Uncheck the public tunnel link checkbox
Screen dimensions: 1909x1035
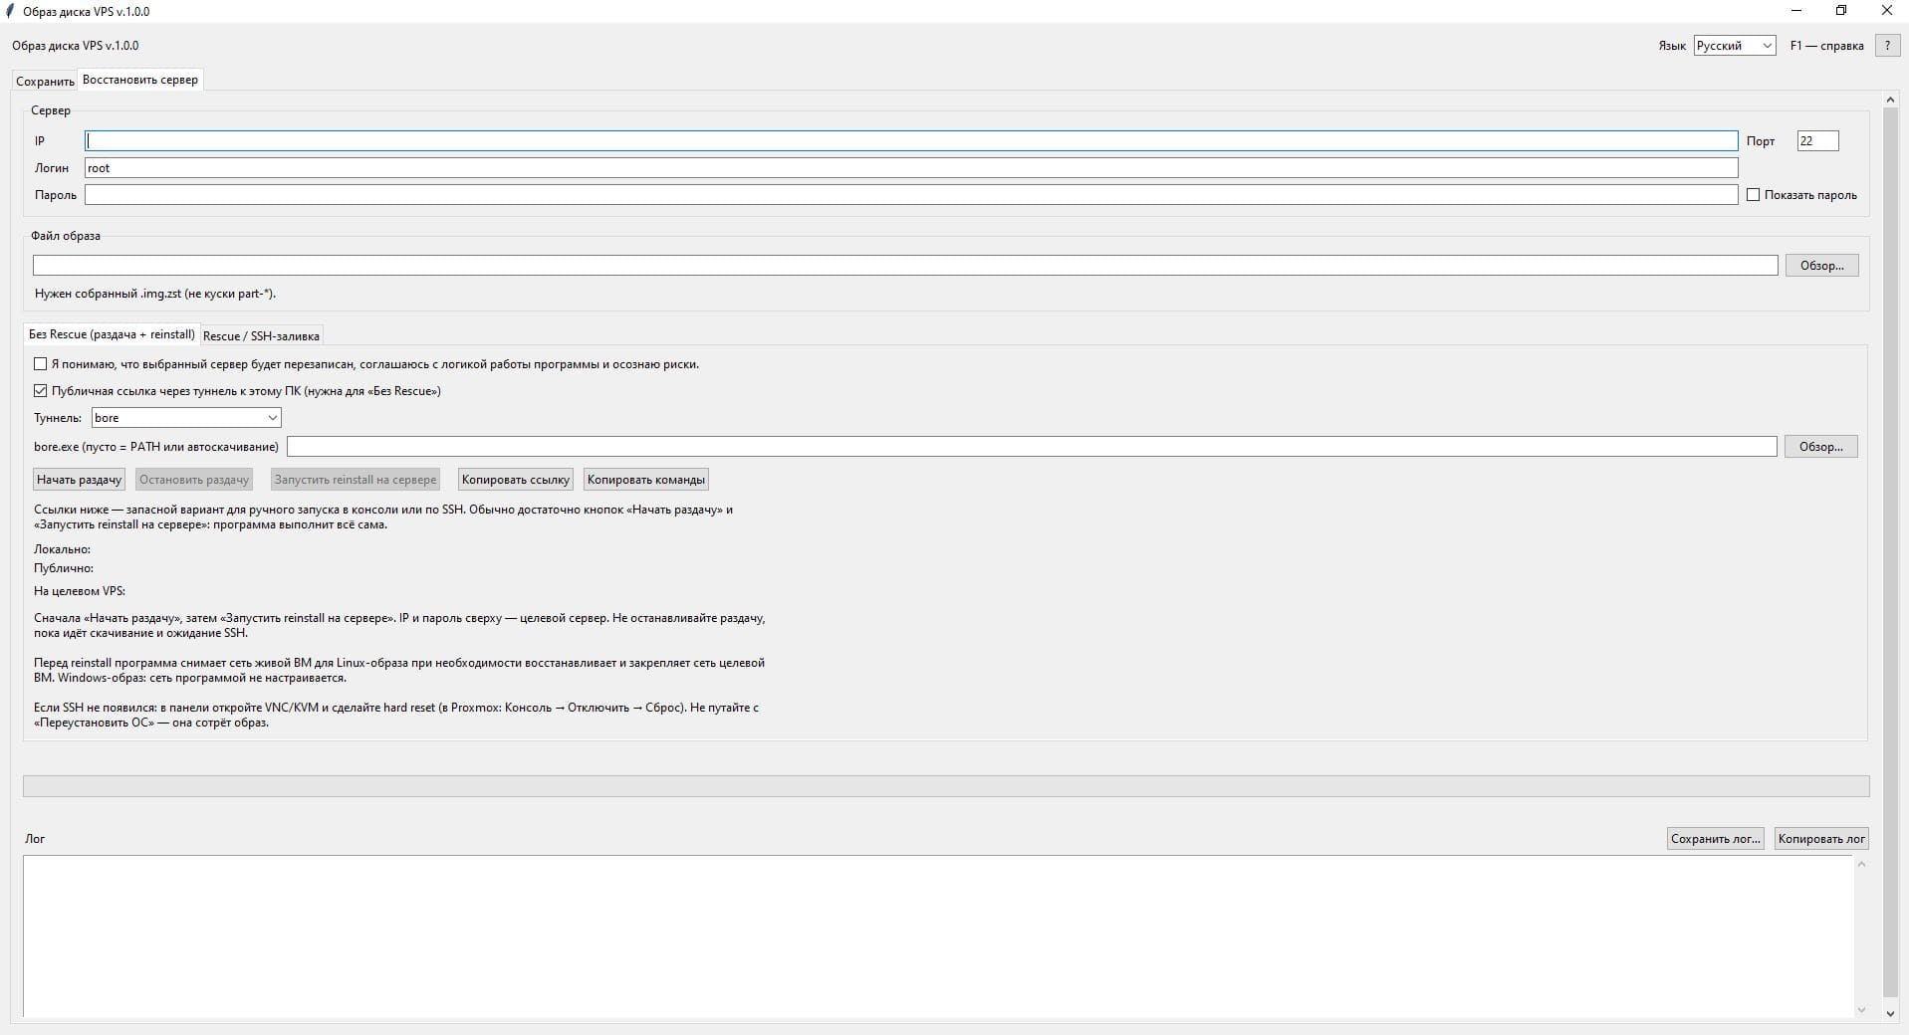41,391
